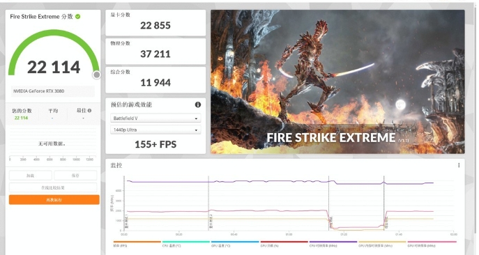Click the 在线比较结果 compare online button

click(x=53, y=187)
